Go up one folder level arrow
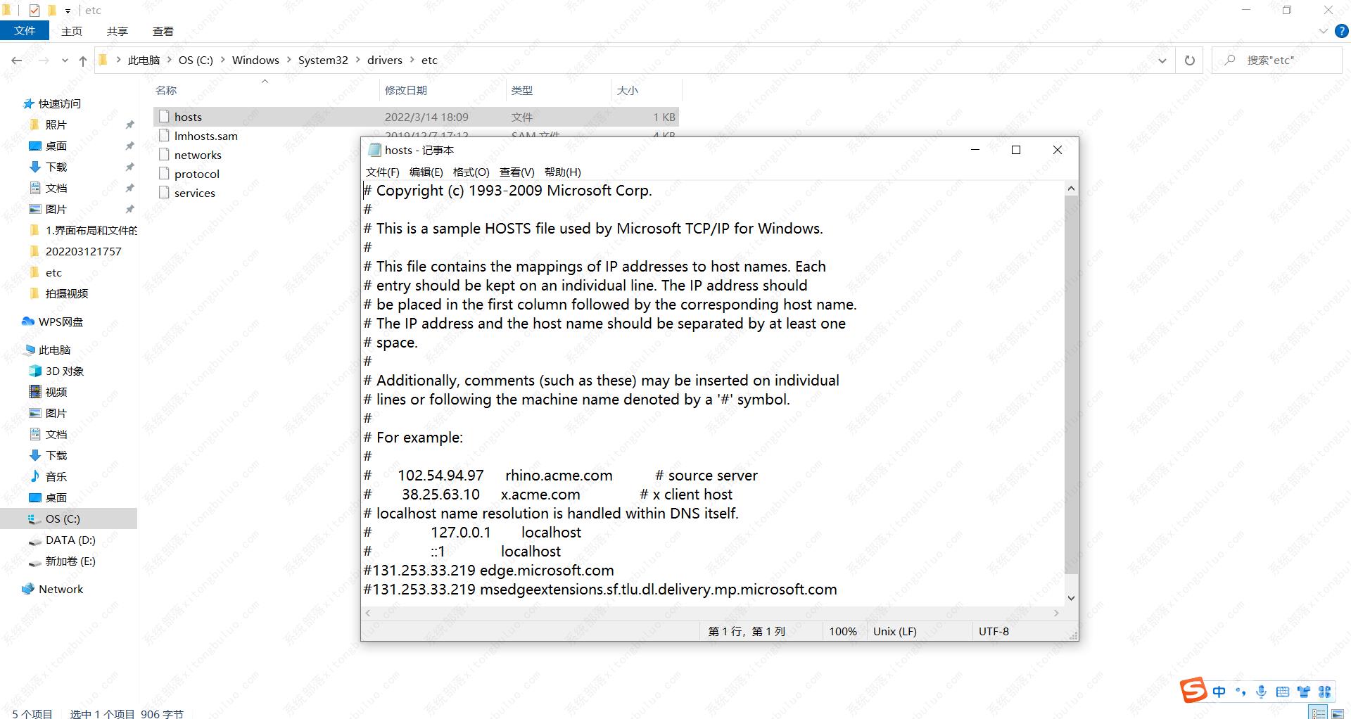1351x719 pixels. [83, 61]
